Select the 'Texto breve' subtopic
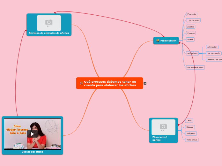Screen dimensions: 222x166 [192, 140]
